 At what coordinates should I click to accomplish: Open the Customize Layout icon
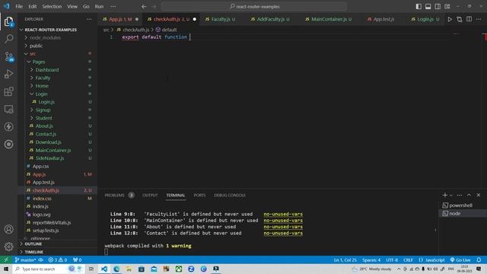447,7
